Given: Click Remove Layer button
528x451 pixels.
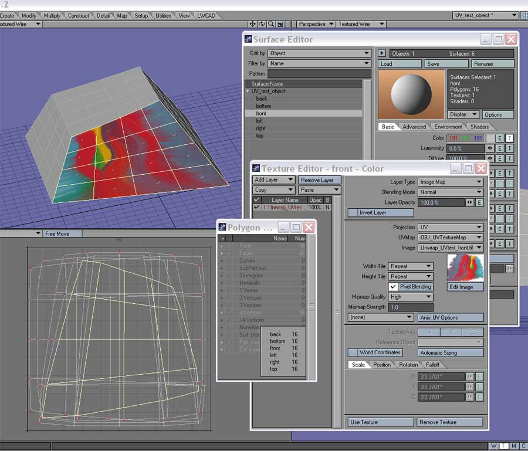Looking at the screenshot, I should point(320,180).
